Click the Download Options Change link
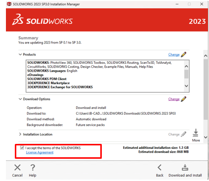Image resolution: width=209 pixels, height=181 pixels. [174, 99]
